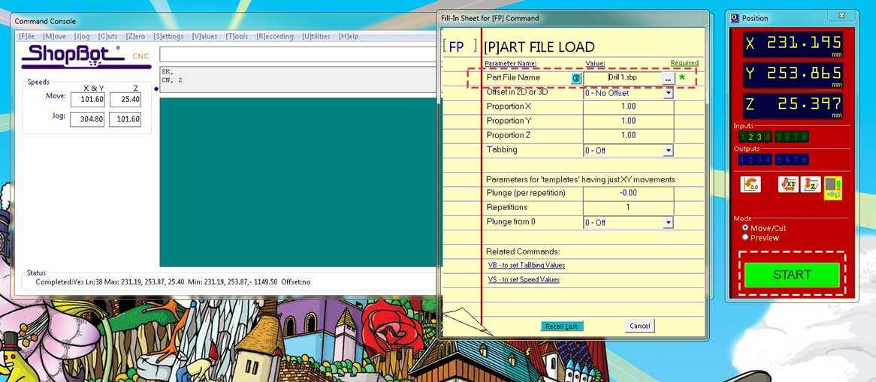Open the [U]tilities menu
876x382 pixels.
coord(316,36)
